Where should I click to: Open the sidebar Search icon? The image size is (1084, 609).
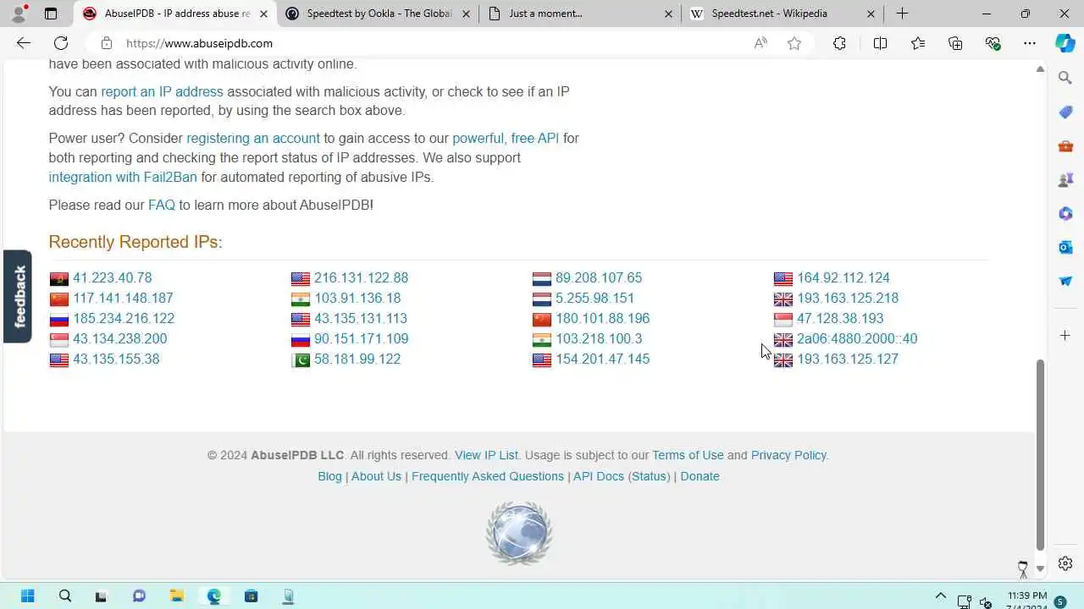click(x=1065, y=78)
